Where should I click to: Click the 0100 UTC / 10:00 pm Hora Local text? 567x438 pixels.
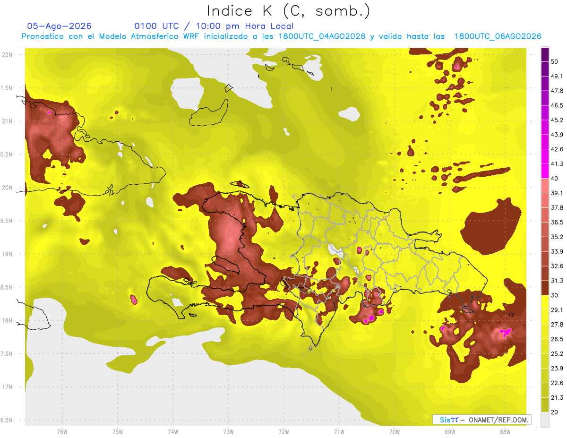pyautogui.click(x=214, y=26)
